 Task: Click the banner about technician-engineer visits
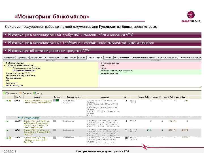[x=102, y=43]
